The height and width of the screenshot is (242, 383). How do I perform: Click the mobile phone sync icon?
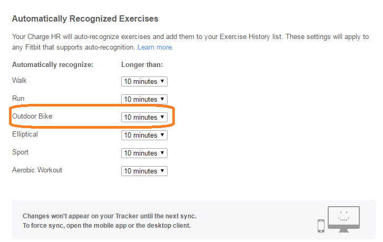click(x=321, y=225)
